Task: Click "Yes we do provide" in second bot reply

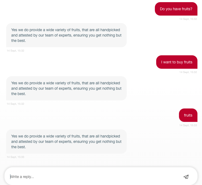Action: tap(26, 83)
